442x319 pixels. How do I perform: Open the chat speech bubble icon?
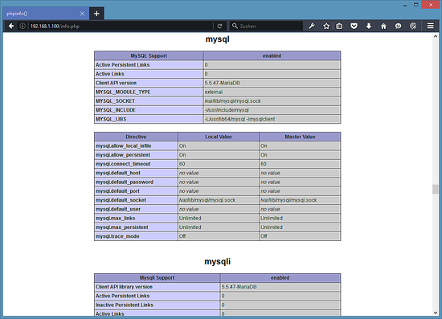click(398, 27)
